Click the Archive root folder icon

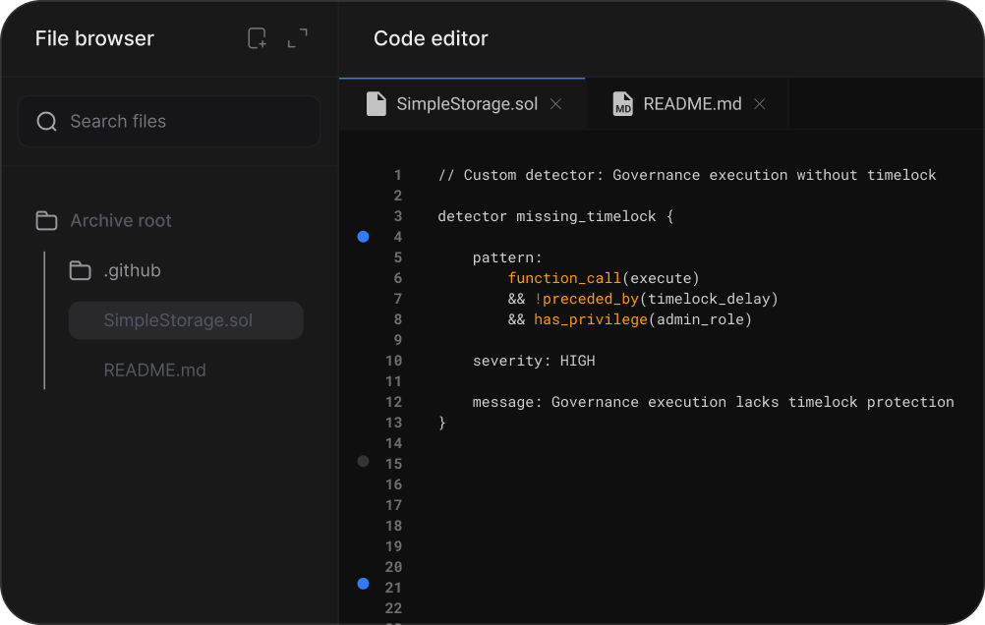click(x=46, y=221)
